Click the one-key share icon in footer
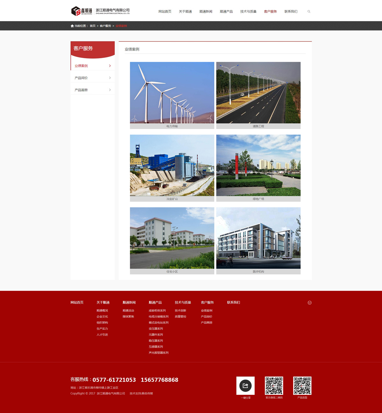 click(x=245, y=386)
